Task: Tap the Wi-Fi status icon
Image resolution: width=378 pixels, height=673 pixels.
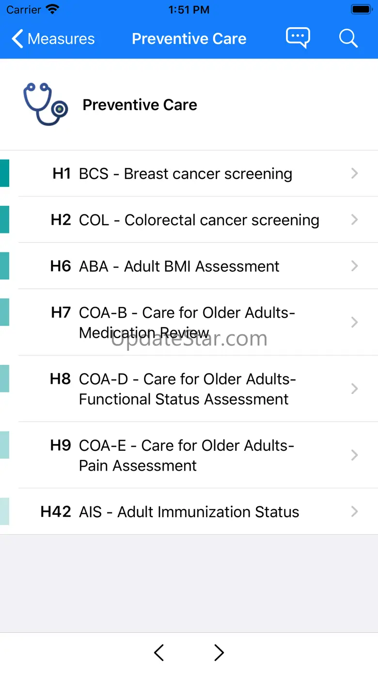Action: 52,10
